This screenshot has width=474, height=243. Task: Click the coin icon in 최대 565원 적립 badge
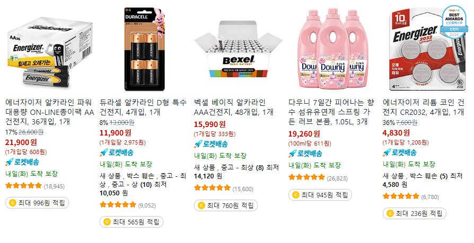tap(107, 222)
